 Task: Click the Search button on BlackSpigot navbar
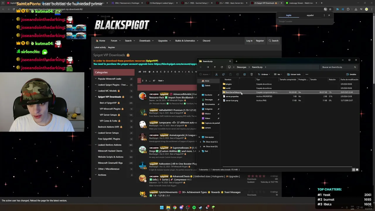[273, 41]
